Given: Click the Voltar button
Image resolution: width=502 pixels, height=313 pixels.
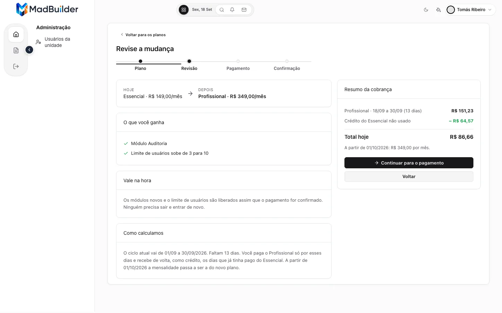Looking at the screenshot, I should point(409,176).
